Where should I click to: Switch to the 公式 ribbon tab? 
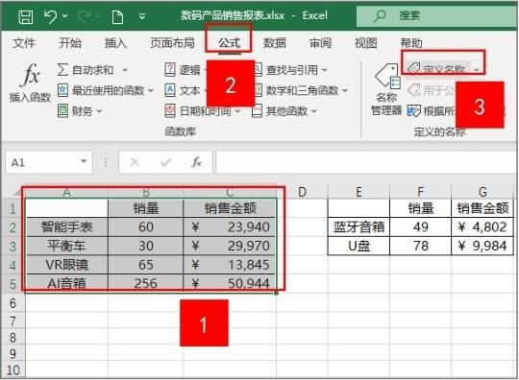229,43
